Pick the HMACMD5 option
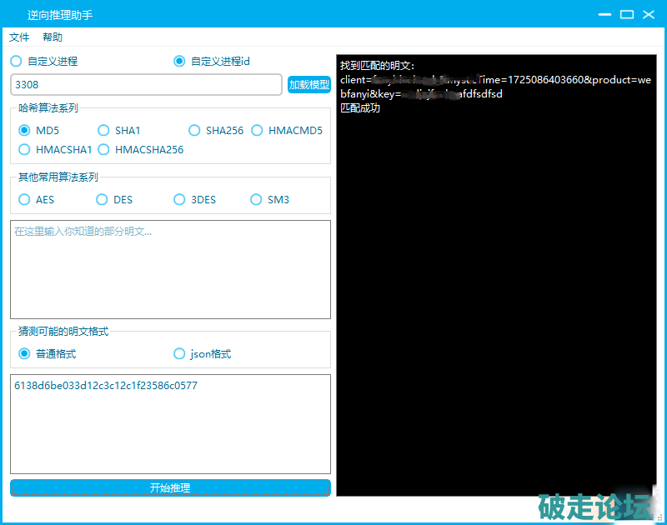The height and width of the screenshot is (525, 667). tap(258, 130)
